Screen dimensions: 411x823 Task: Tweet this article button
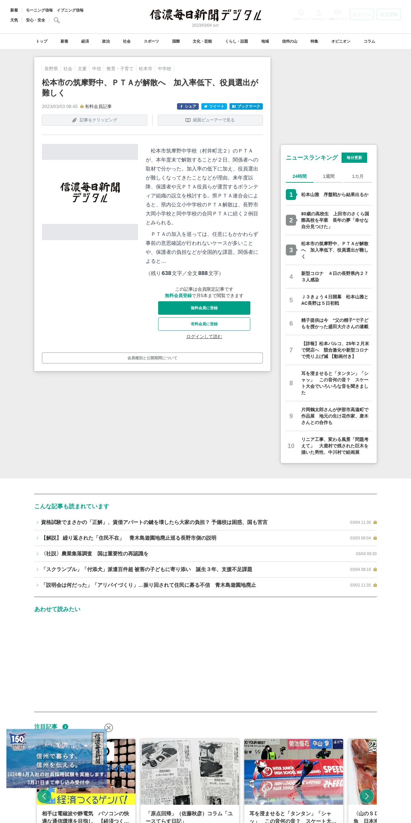[214, 106]
